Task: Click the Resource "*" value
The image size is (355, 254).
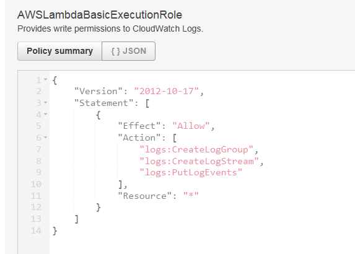Action: click(191, 196)
